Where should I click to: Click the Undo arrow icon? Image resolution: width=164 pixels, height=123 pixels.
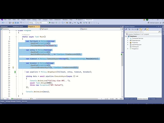[21, 23]
